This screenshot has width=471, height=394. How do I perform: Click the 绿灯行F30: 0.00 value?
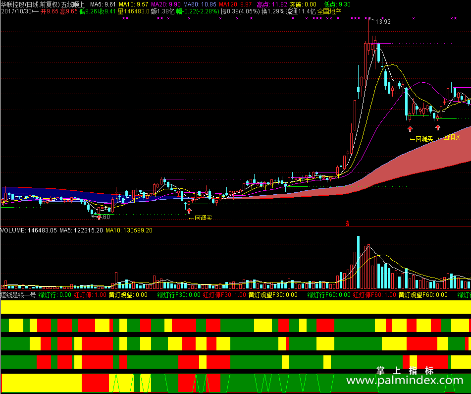click(x=179, y=295)
